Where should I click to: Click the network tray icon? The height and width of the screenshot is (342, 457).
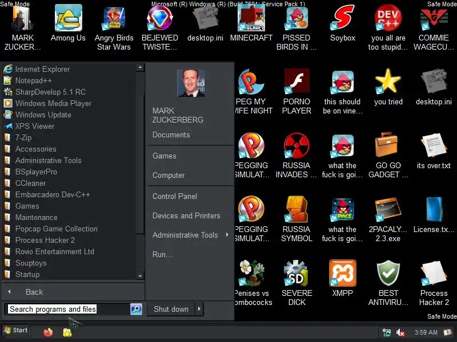pyautogui.click(x=387, y=332)
